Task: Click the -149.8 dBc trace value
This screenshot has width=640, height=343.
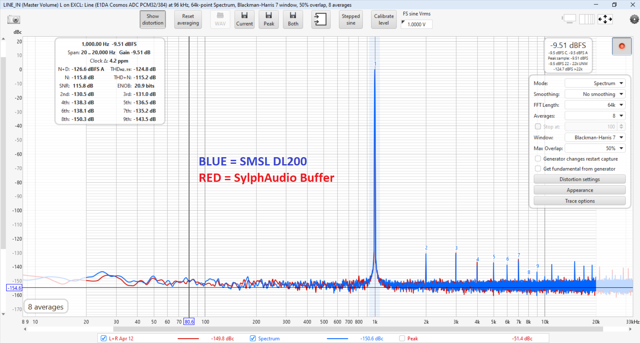Action: (222, 338)
